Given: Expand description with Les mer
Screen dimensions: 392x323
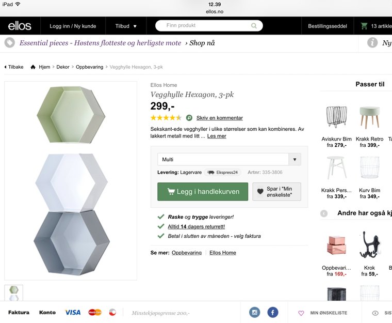Looking at the screenshot, I should point(217,136).
